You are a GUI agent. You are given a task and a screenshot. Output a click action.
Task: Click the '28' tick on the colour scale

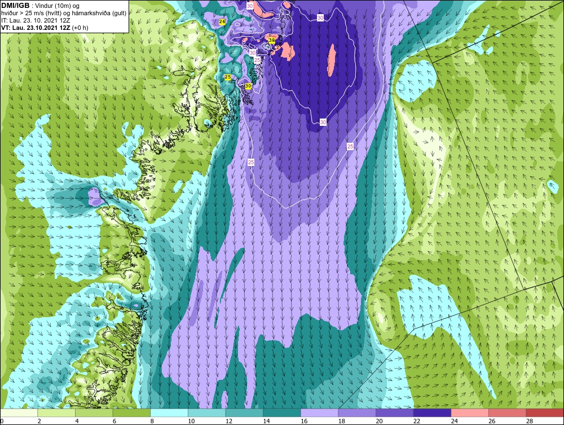coord(530,421)
